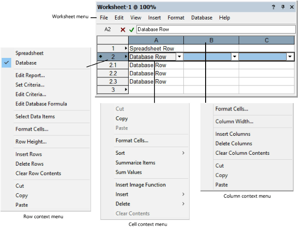Click the pin icon in worksheet title bar
Image resolution: width=298 pixels, height=229 pixels.
pos(283,7)
